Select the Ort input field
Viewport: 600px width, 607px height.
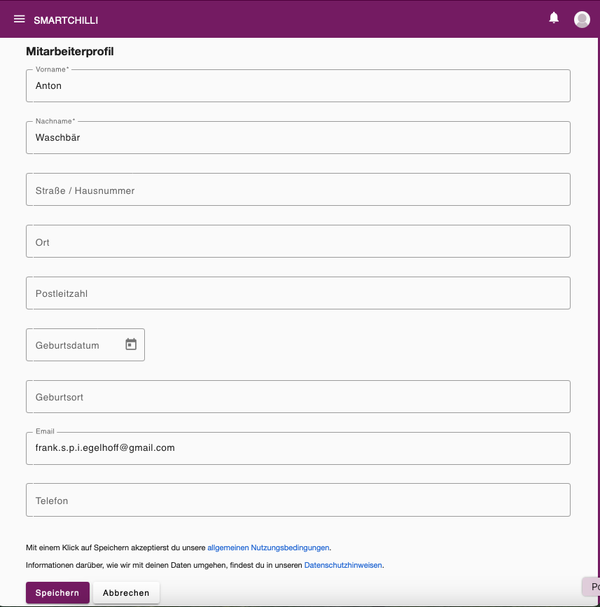[298, 242]
